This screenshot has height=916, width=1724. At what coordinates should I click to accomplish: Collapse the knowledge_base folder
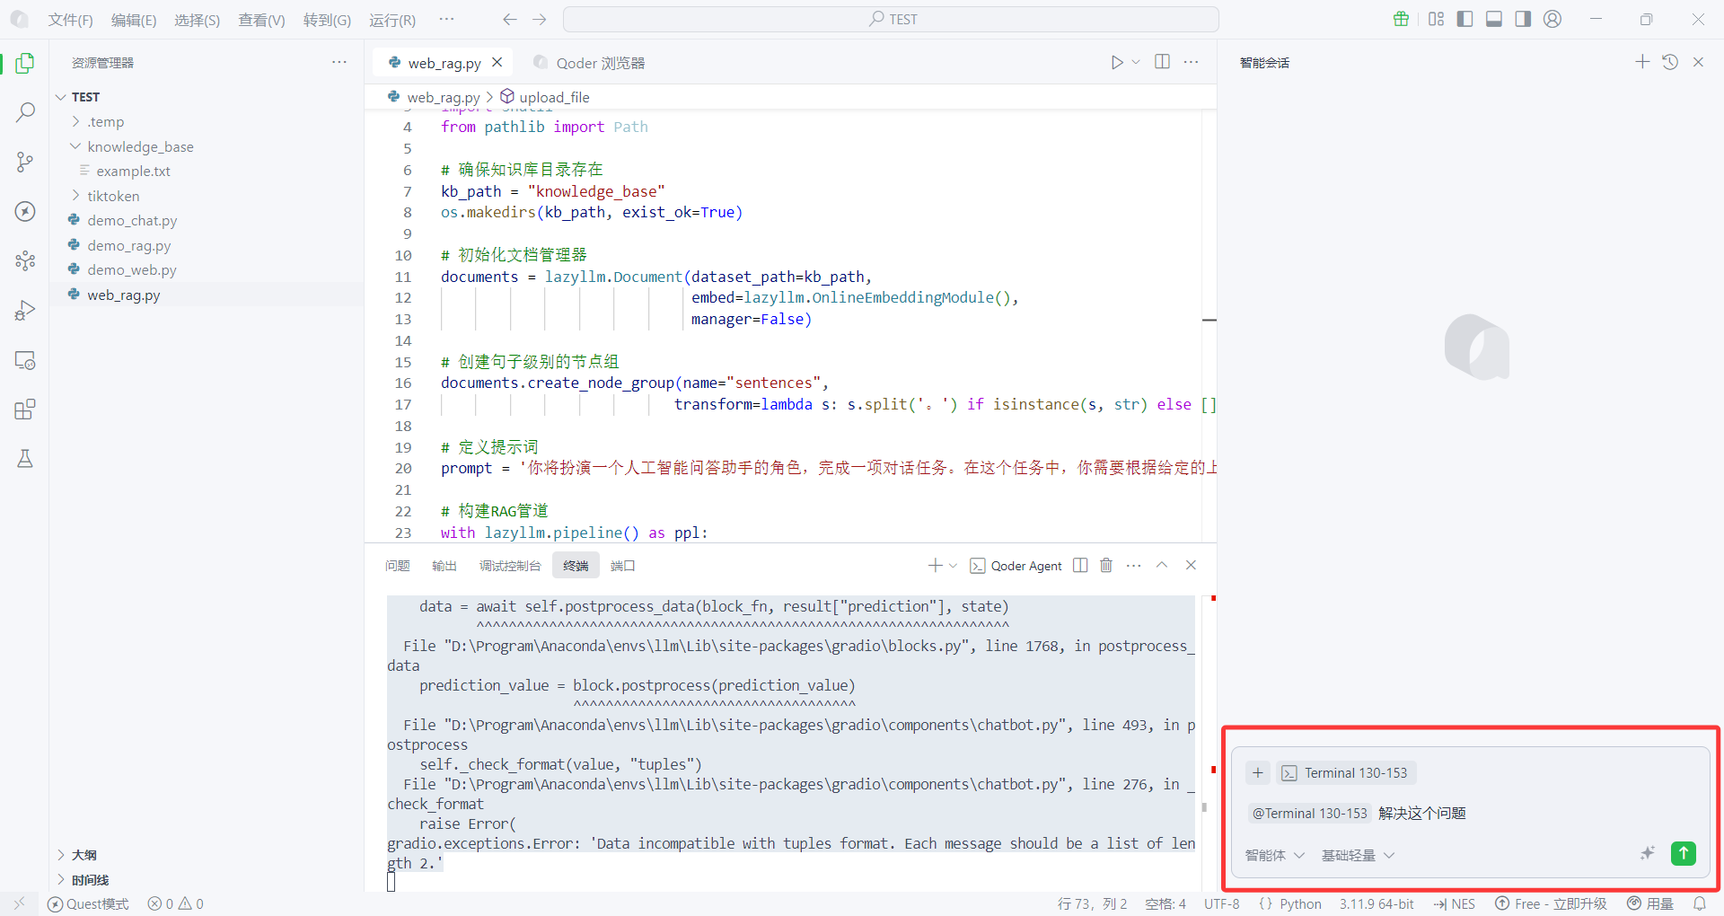coord(75,146)
